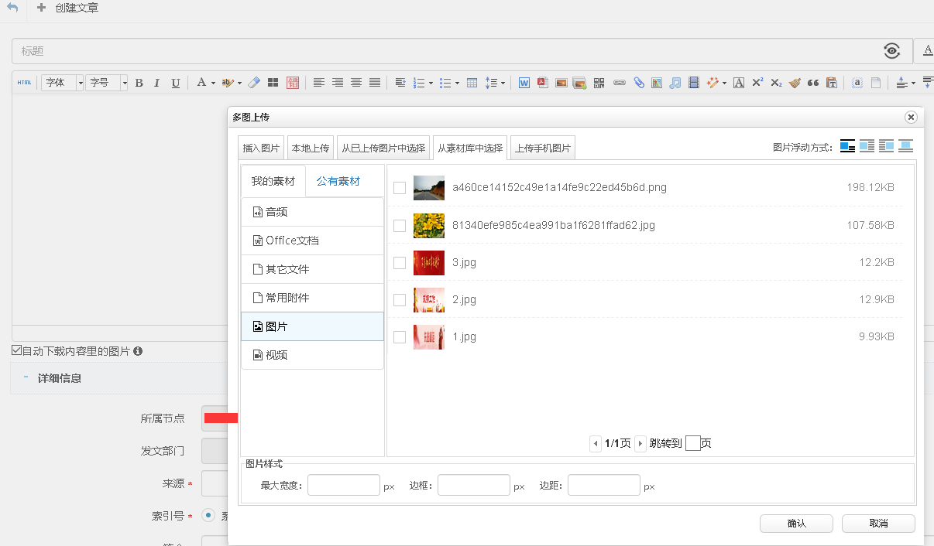
Task: Click the music note audio icon
Action: pos(675,83)
